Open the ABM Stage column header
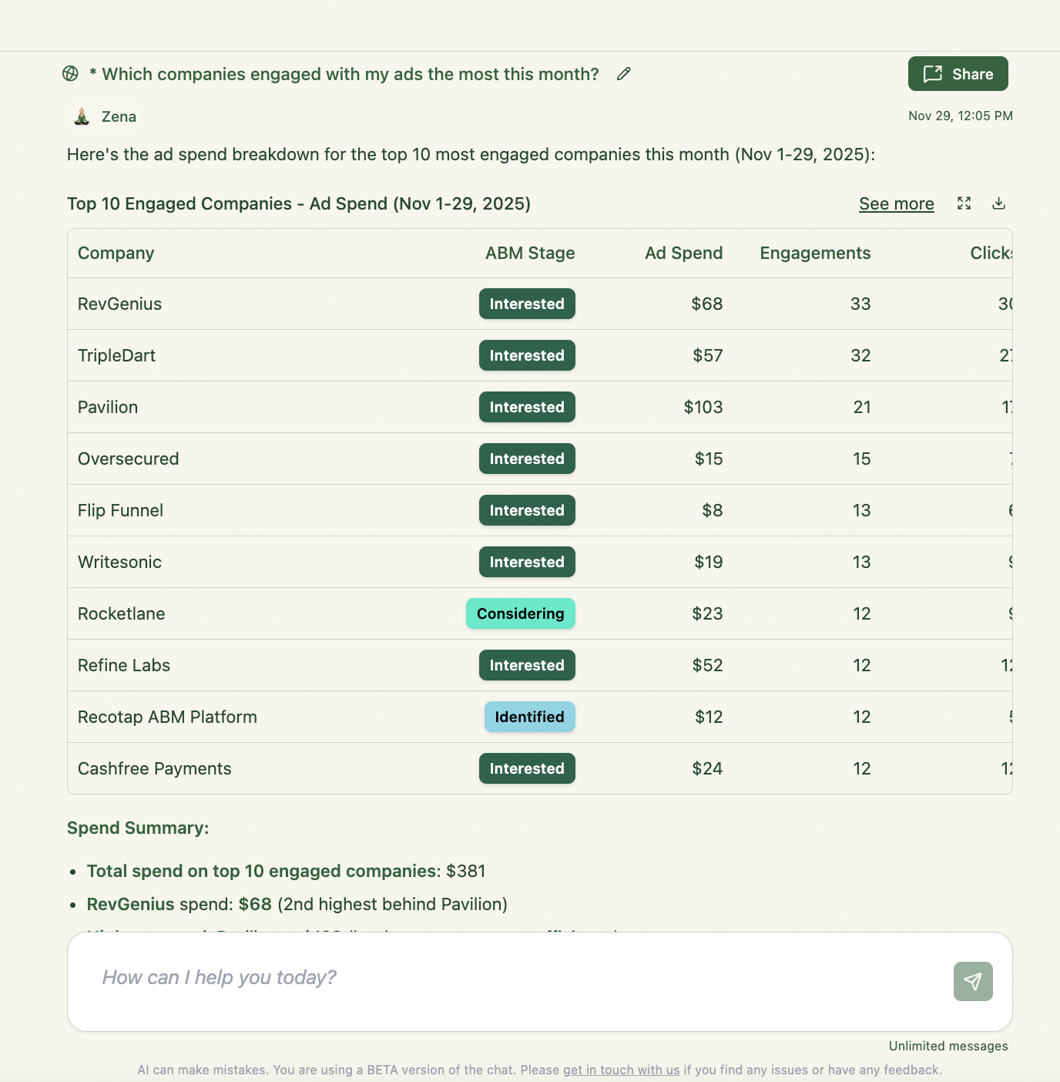The height and width of the screenshot is (1082, 1060). (x=529, y=253)
